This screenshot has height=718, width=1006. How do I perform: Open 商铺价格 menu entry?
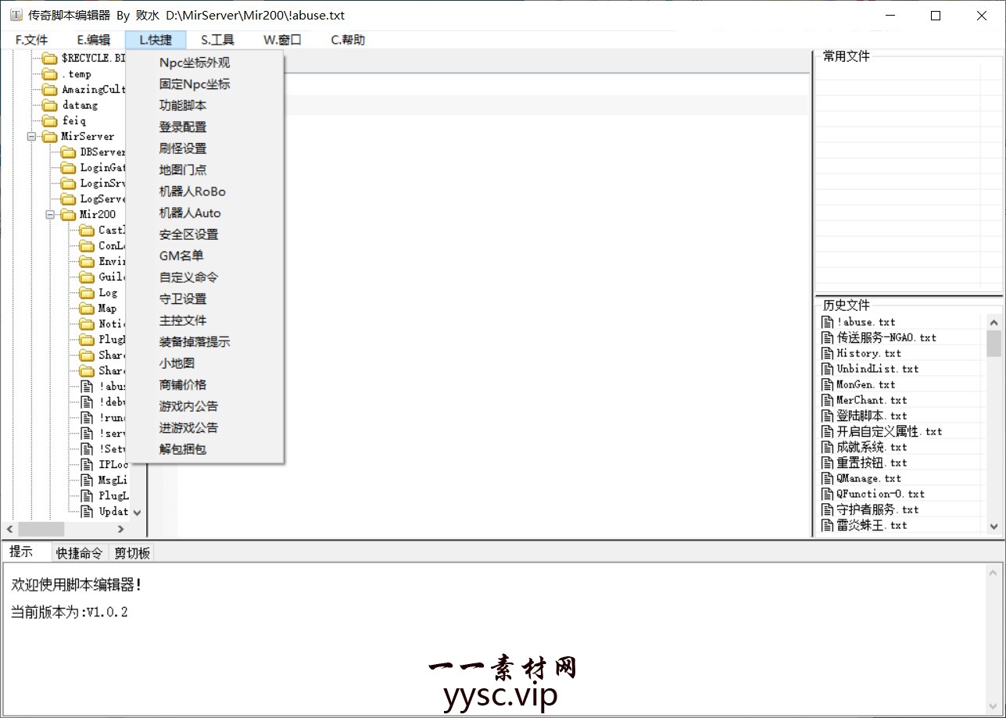[x=183, y=385]
